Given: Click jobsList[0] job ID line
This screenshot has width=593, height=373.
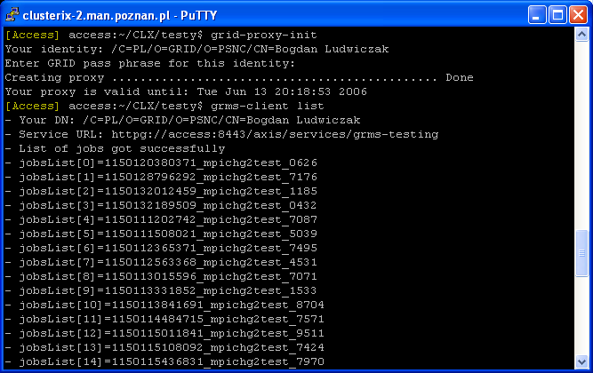Looking at the screenshot, I should (x=161, y=163).
